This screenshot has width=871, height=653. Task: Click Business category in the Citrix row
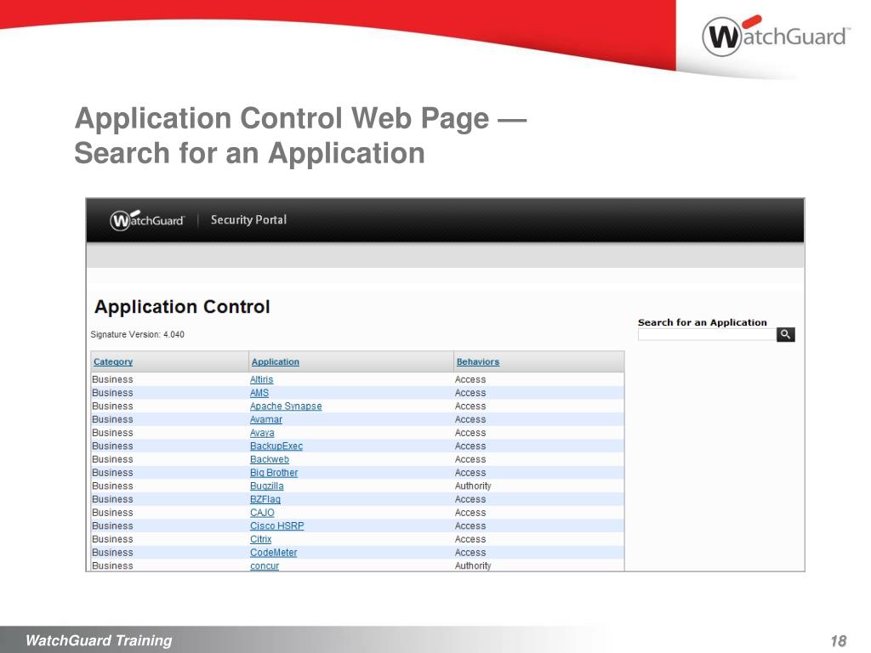113,539
